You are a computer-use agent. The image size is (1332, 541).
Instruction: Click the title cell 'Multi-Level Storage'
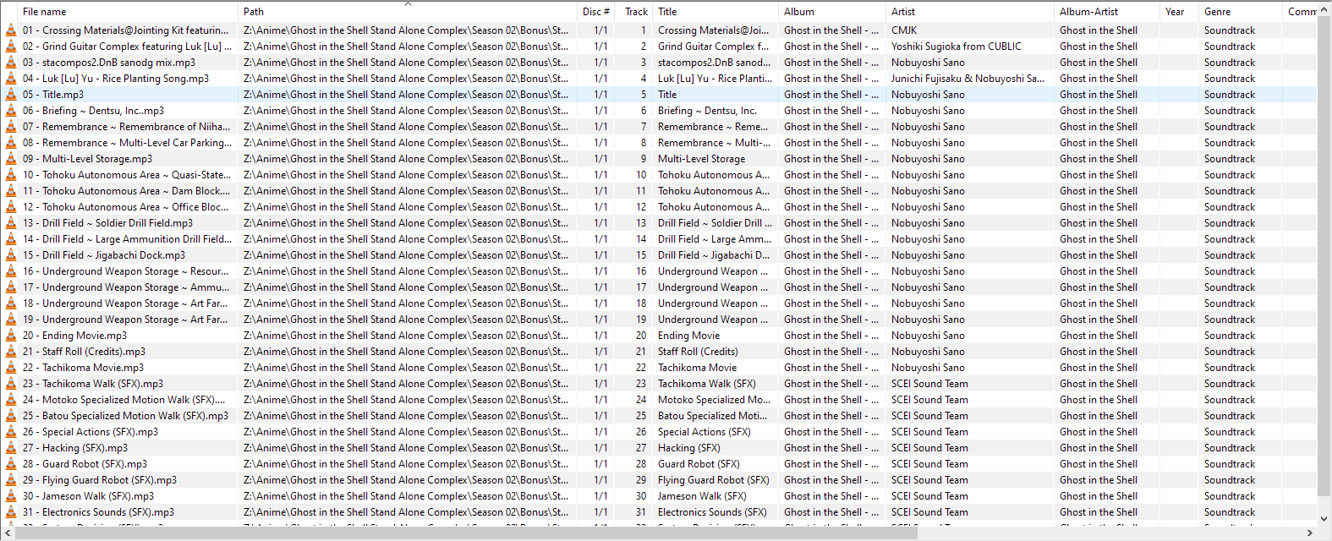(702, 158)
